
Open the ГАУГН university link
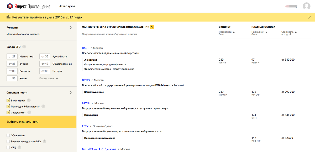coord(86,103)
